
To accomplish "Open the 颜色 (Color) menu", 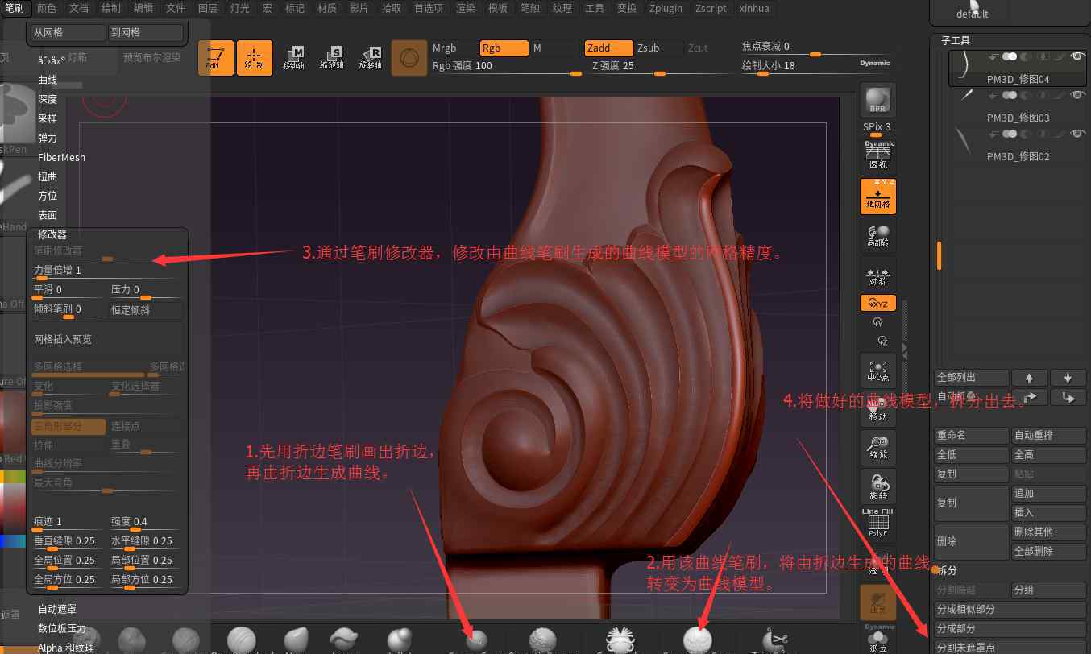I will pos(47,8).
